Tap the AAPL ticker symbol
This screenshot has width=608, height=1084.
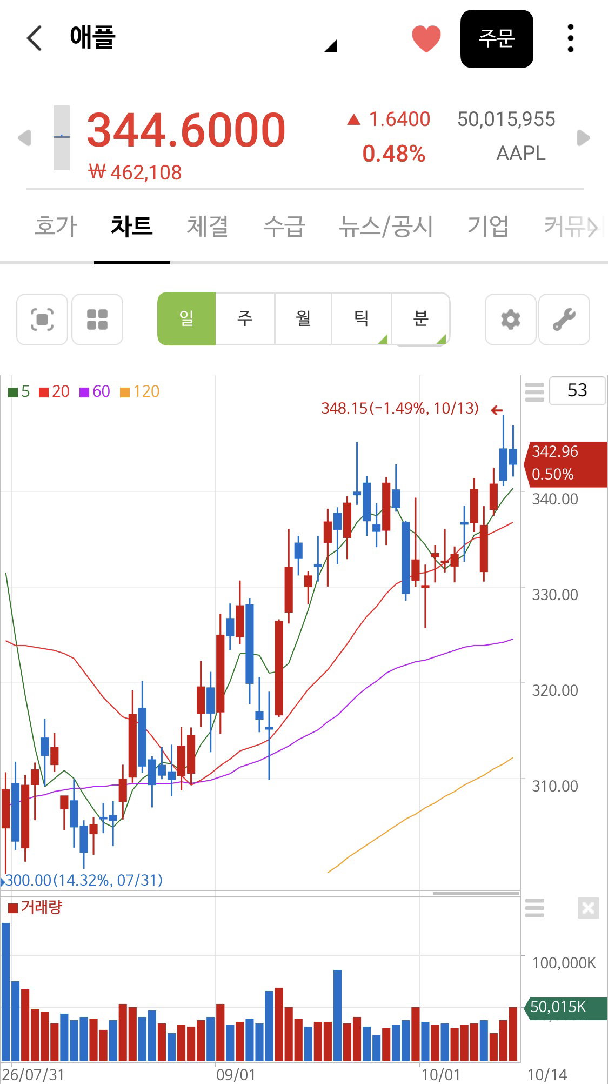coord(521,154)
